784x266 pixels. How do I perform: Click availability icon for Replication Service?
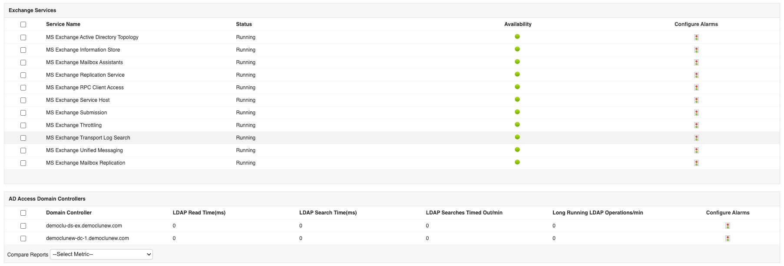pyautogui.click(x=517, y=74)
